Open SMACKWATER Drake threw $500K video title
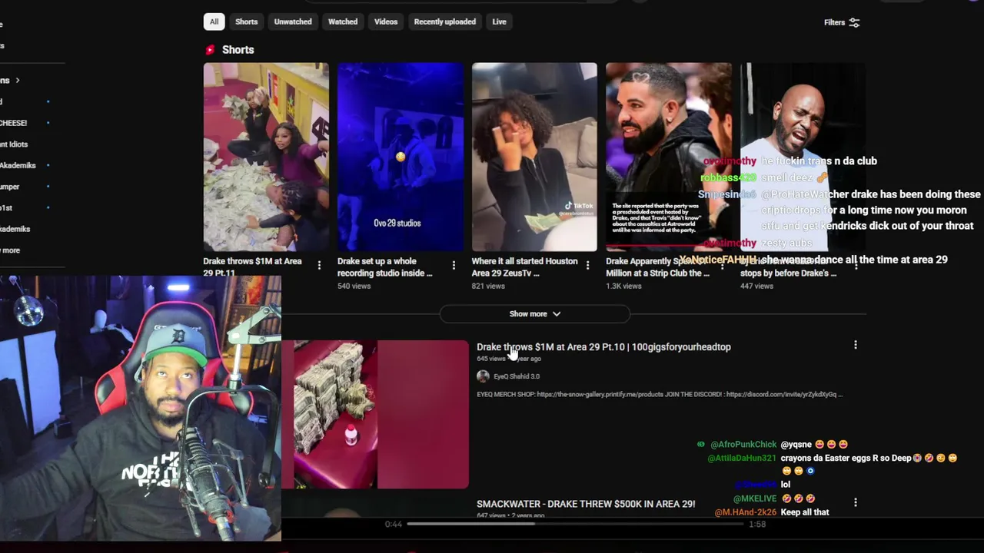Viewport: 984px width, 553px height. pos(586,504)
